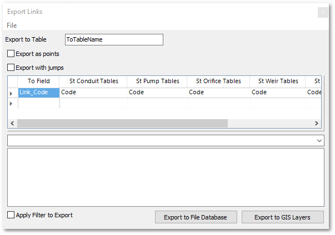Select Code cell under St Pump Tables
The image size is (335, 235).
[x=157, y=93]
